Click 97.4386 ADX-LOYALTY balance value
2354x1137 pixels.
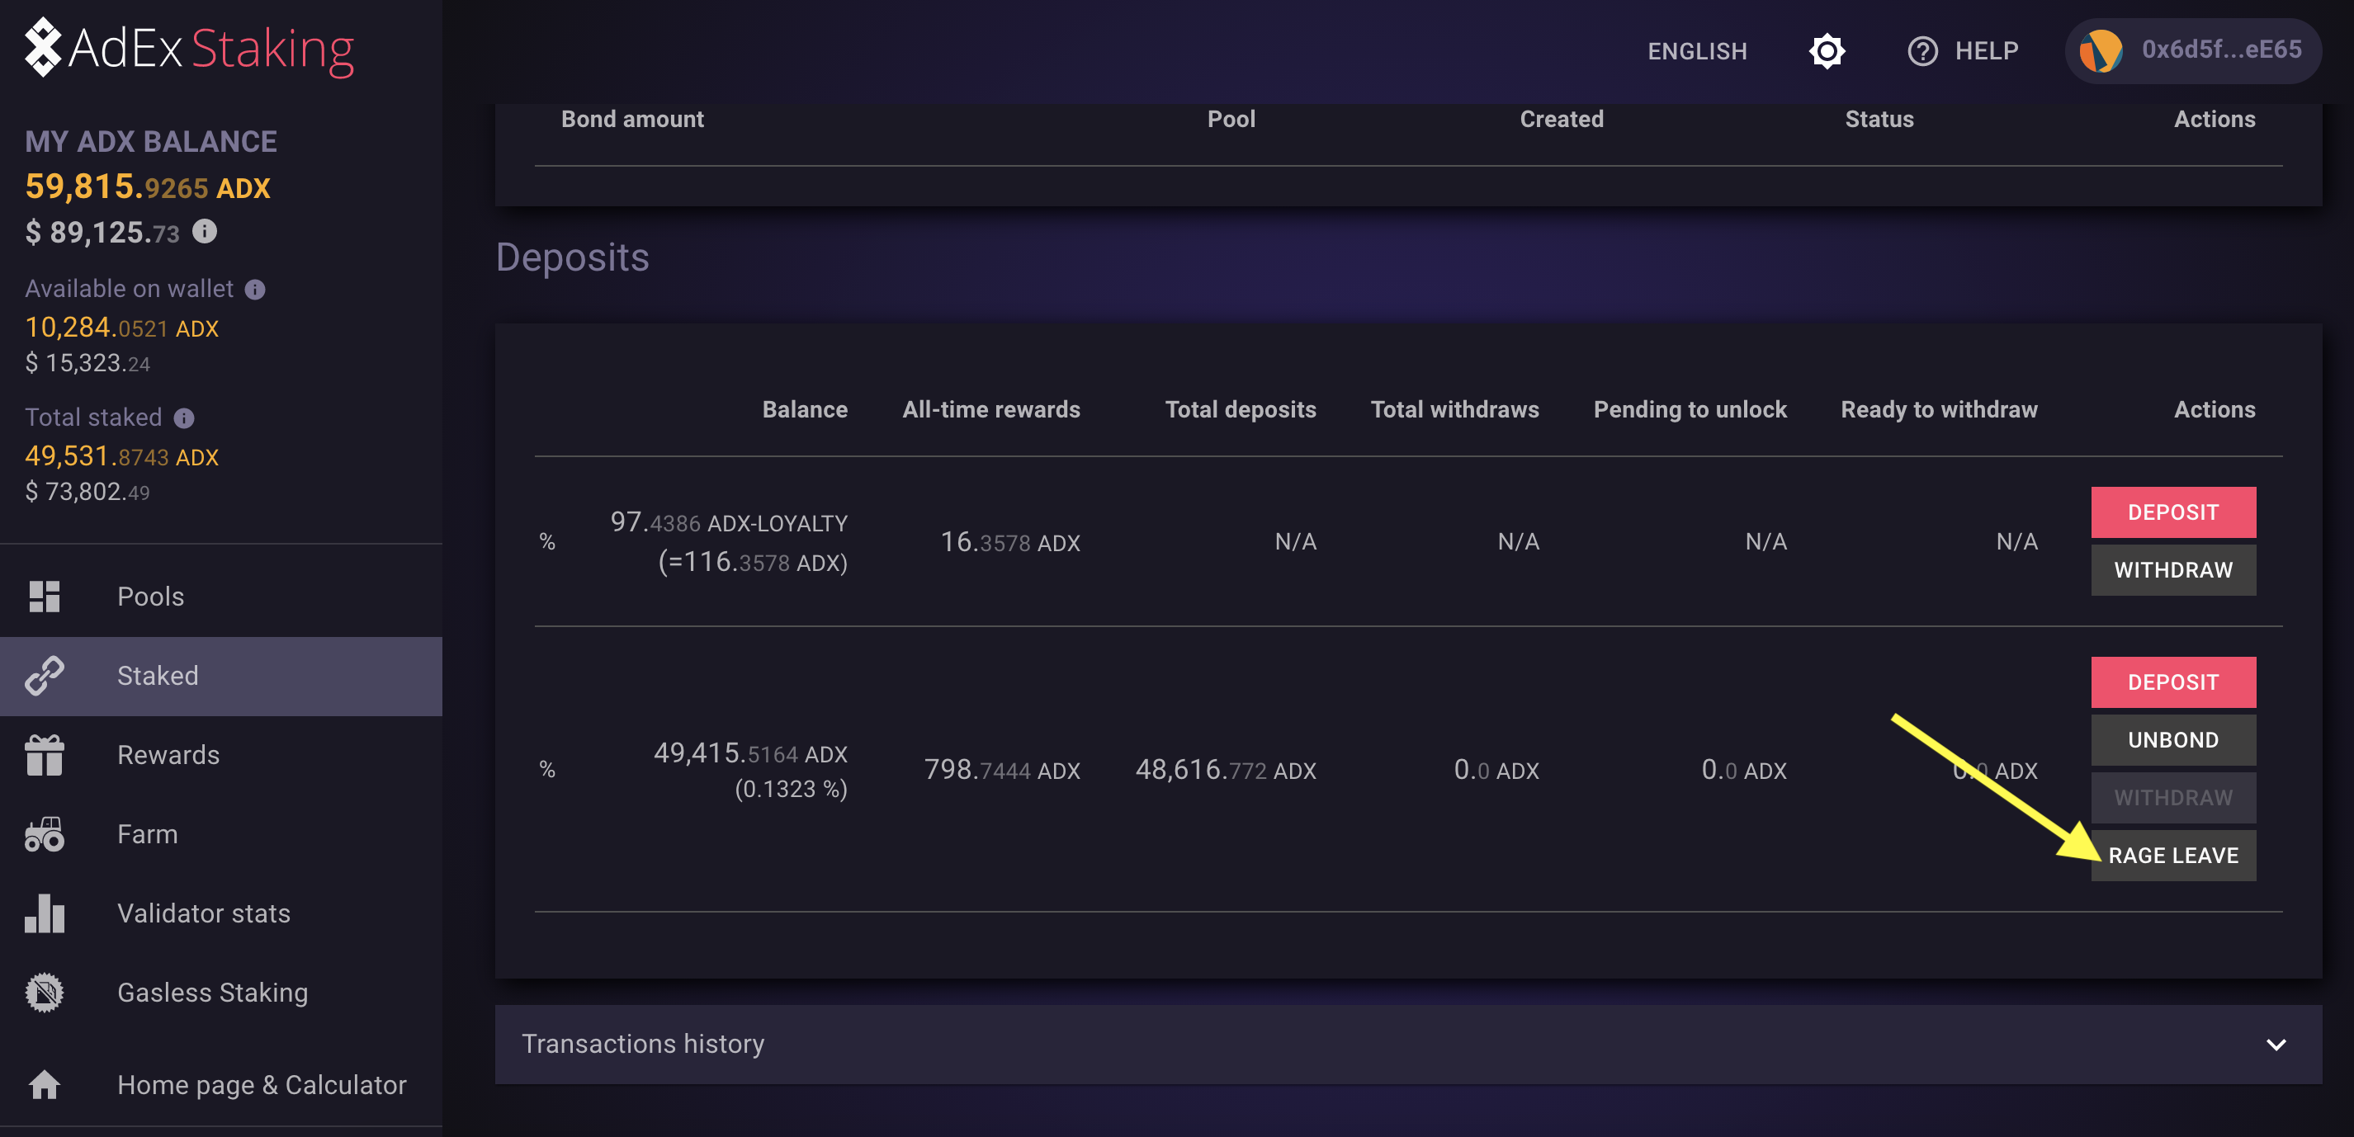coord(728,522)
